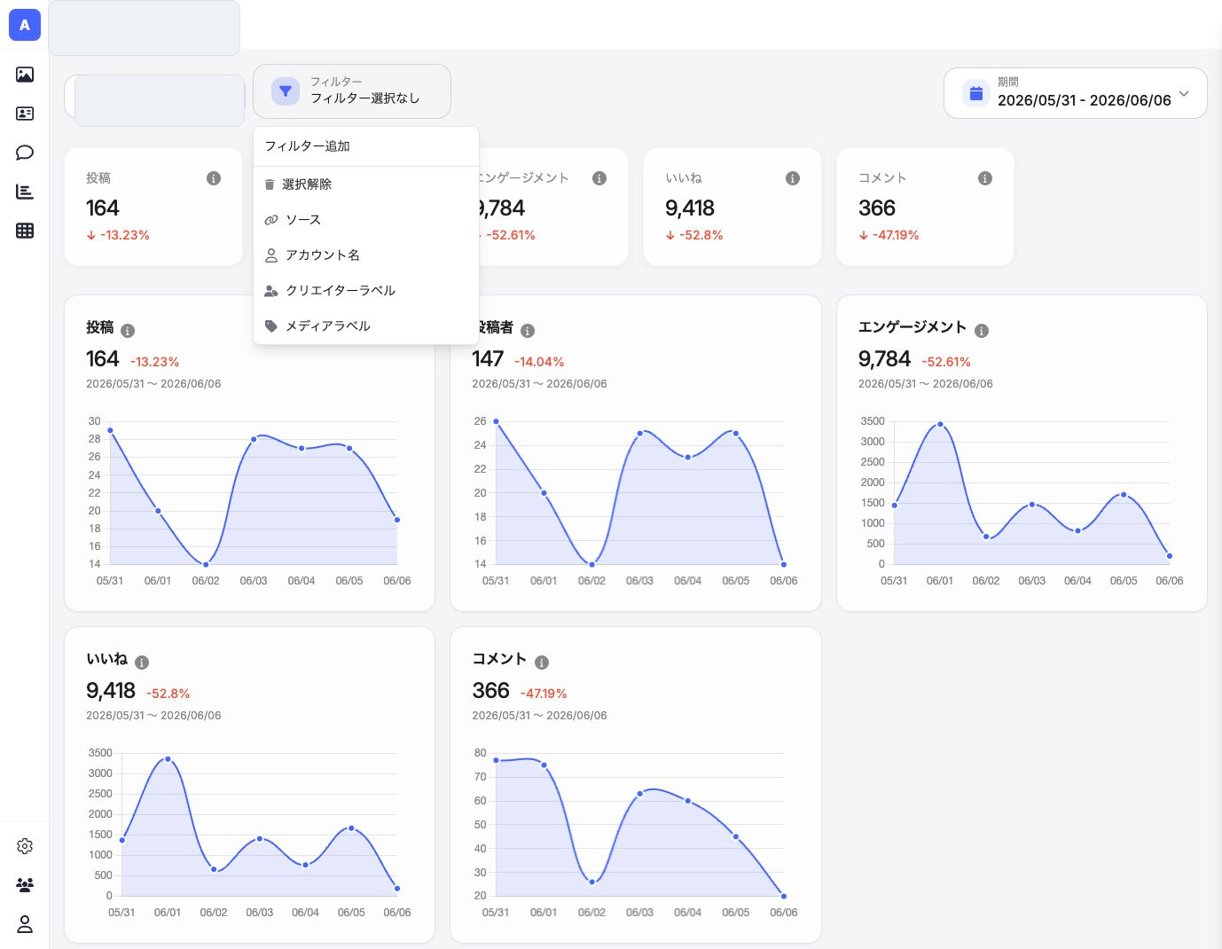This screenshot has width=1222, height=949.
Task: Open the table grid sidebar icon
Action: tap(25, 231)
